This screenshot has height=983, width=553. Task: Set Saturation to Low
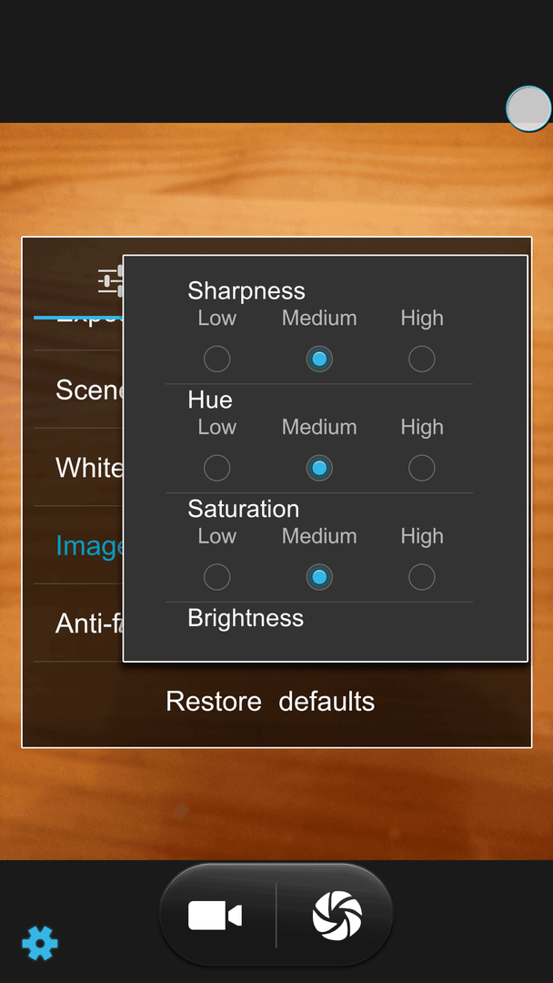(x=216, y=577)
